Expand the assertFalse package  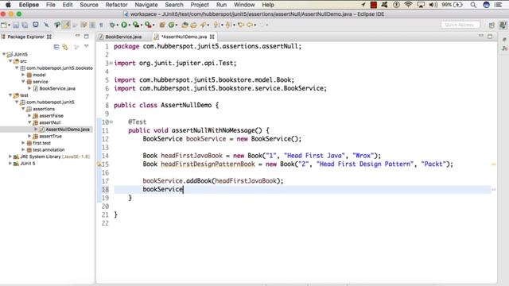point(29,115)
